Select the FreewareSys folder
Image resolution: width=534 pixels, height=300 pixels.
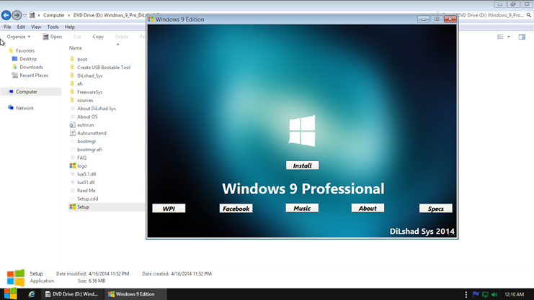(89, 92)
